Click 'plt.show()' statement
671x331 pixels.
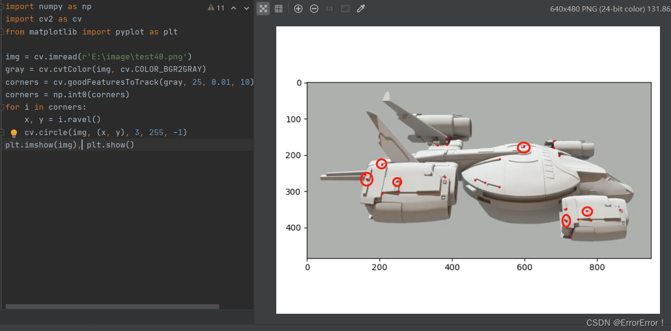click(111, 145)
